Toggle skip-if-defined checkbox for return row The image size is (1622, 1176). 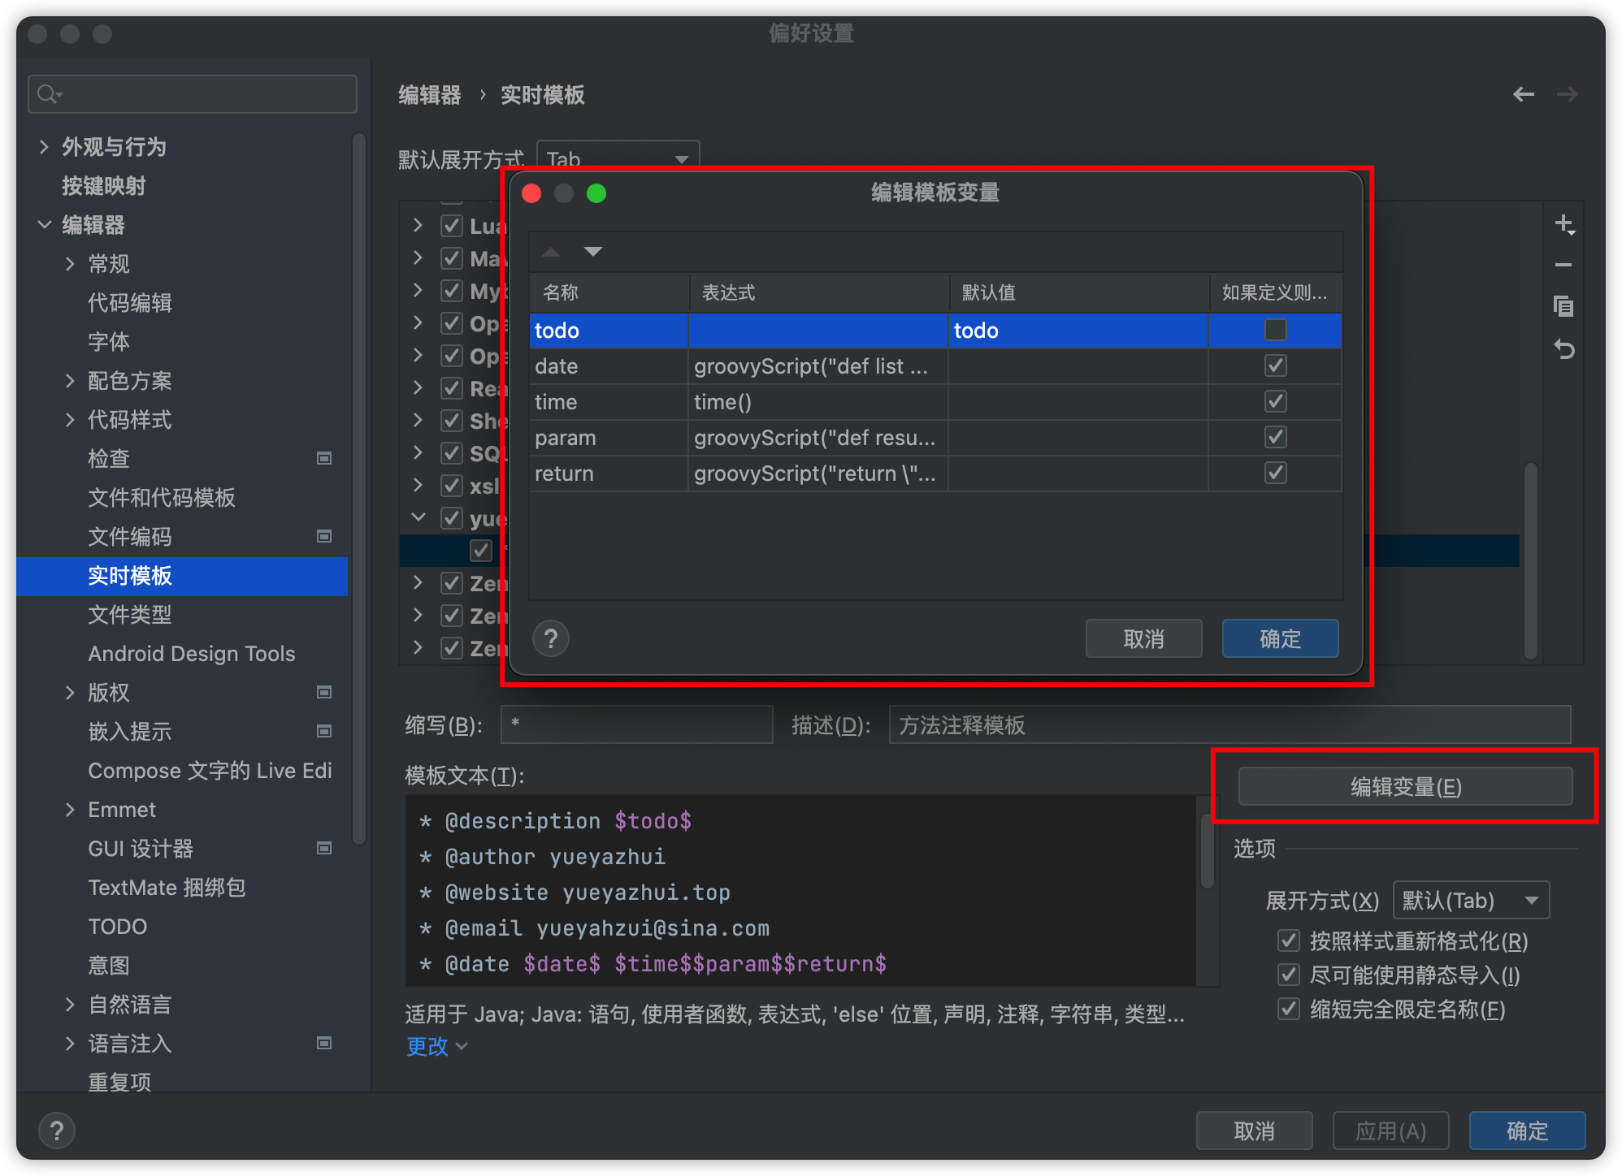(x=1276, y=473)
